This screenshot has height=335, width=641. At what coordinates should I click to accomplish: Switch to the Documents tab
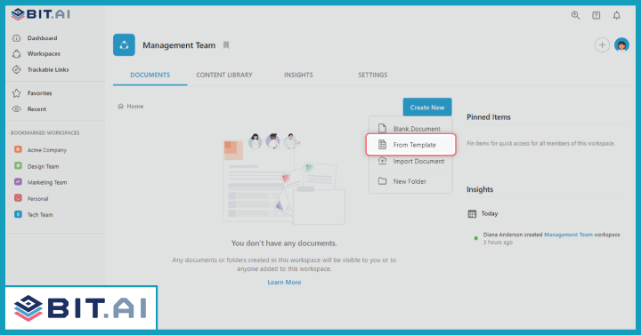(x=150, y=75)
